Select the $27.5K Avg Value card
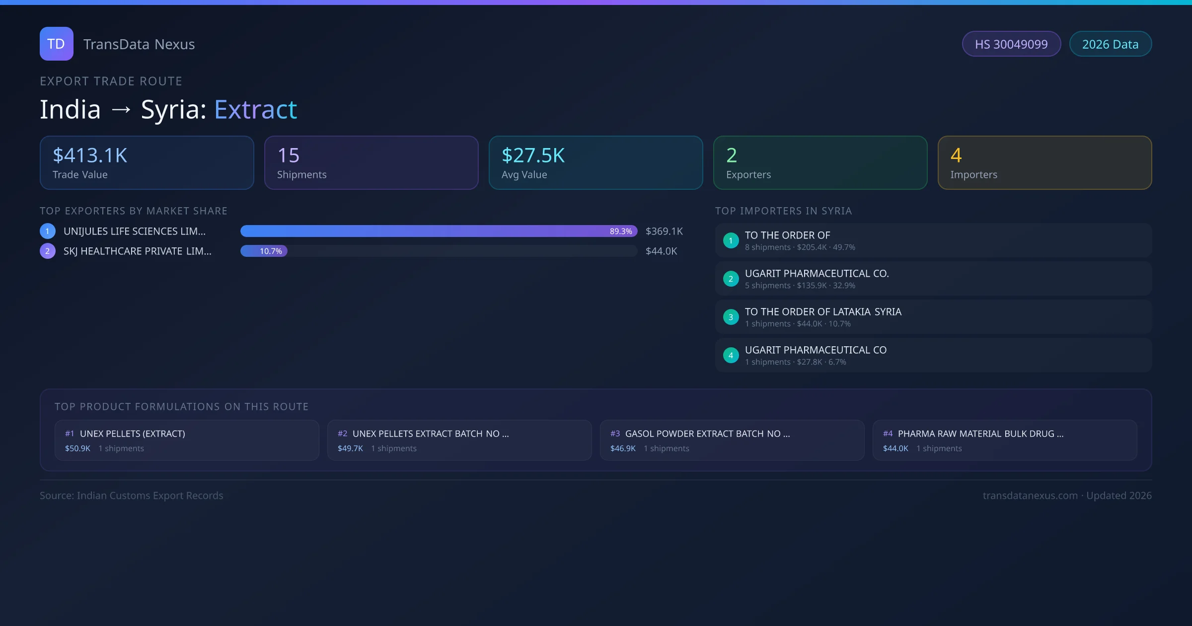Viewport: 1192px width, 626px height. point(596,162)
